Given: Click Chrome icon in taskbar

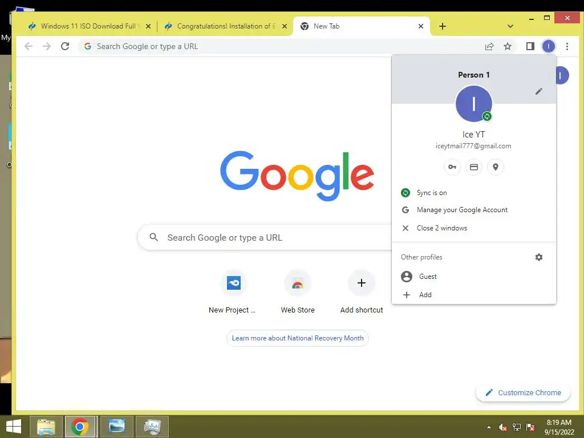Looking at the screenshot, I should click(x=81, y=427).
